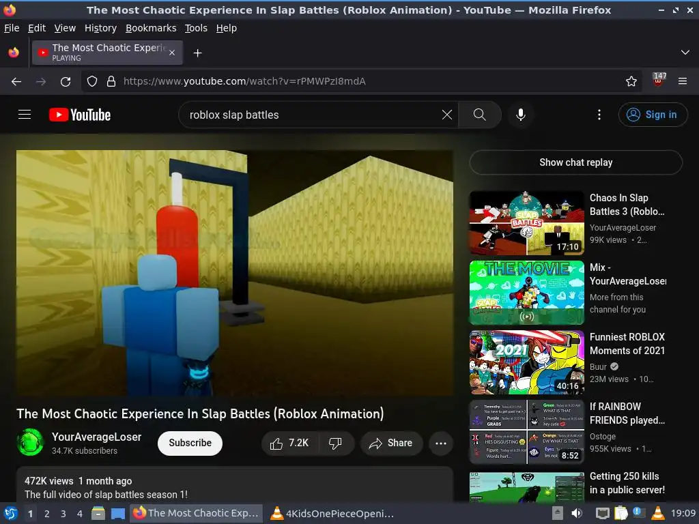Open Funniest ROBLOX Moments of 2021 thumbnail
The width and height of the screenshot is (699, 524).
526,362
